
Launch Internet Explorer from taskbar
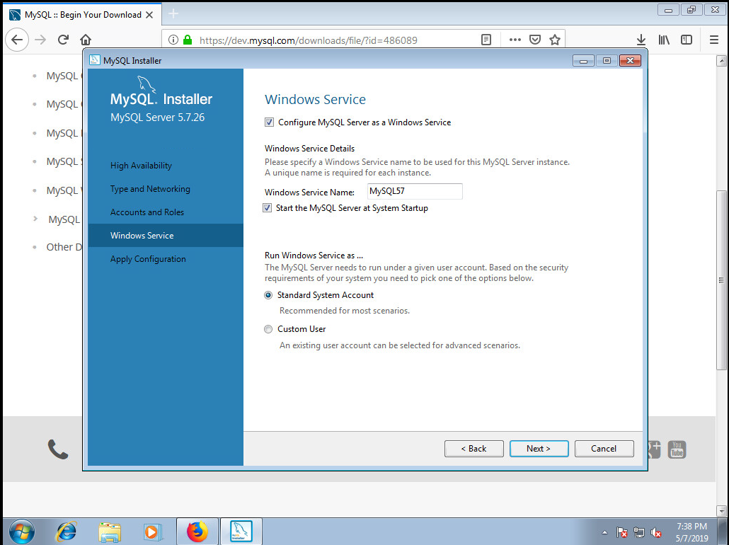pos(66,532)
